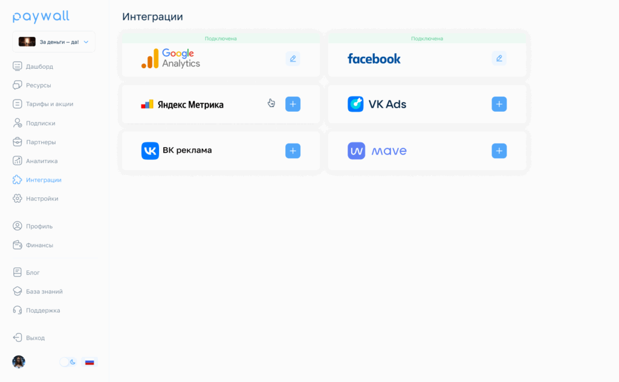Switch language via Russian flag
The height and width of the screenshot is (382, 619).
pos(89,362)
